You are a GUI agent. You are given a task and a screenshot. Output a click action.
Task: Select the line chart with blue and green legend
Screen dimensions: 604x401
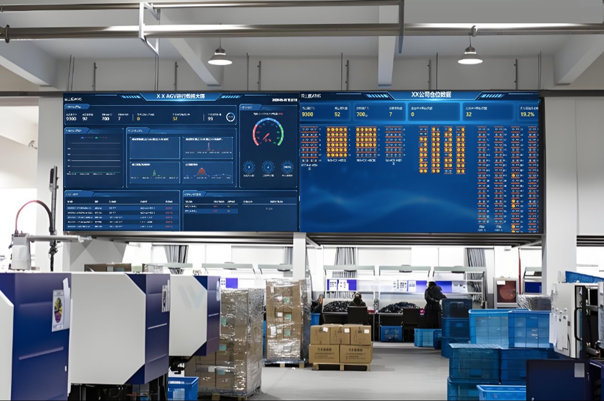tap(94, 158)
